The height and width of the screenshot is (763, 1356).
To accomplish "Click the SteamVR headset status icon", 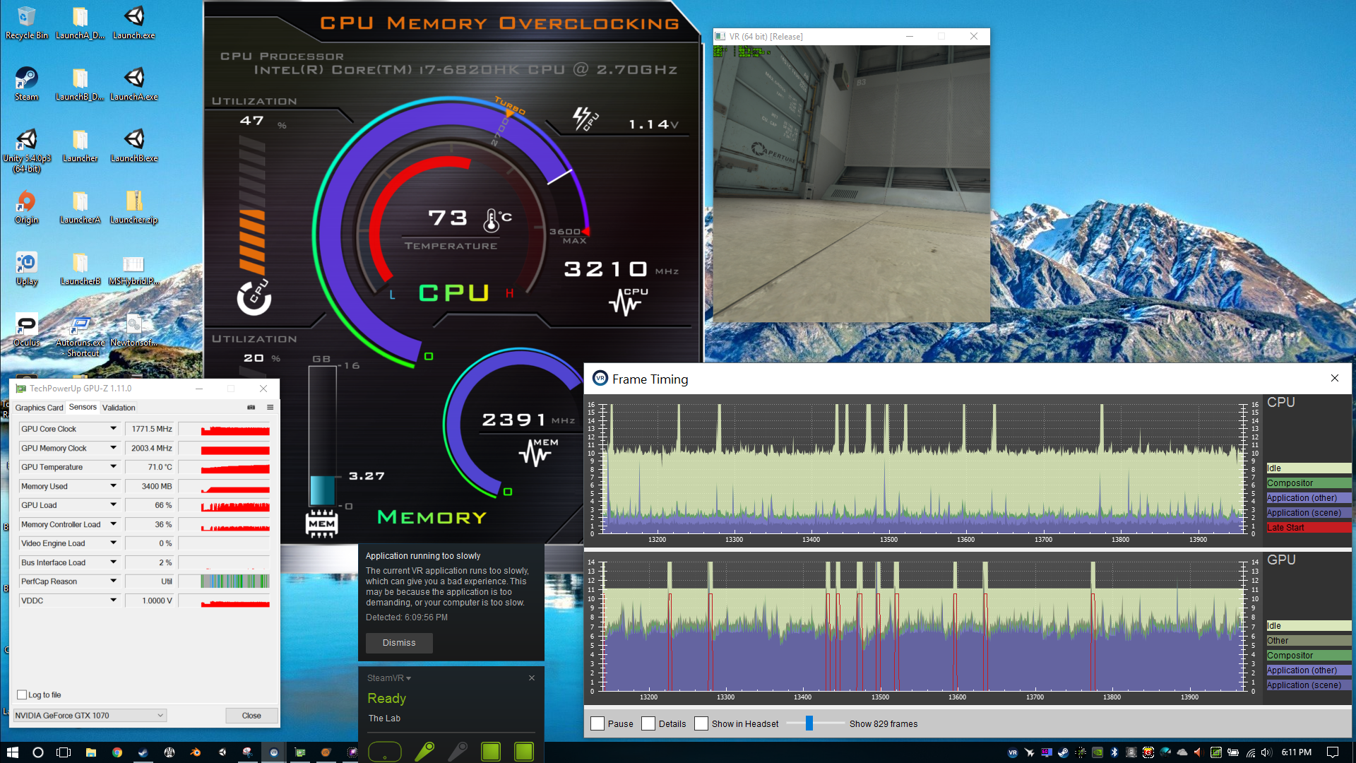I will pyautogui.click(x=385, y=752).
